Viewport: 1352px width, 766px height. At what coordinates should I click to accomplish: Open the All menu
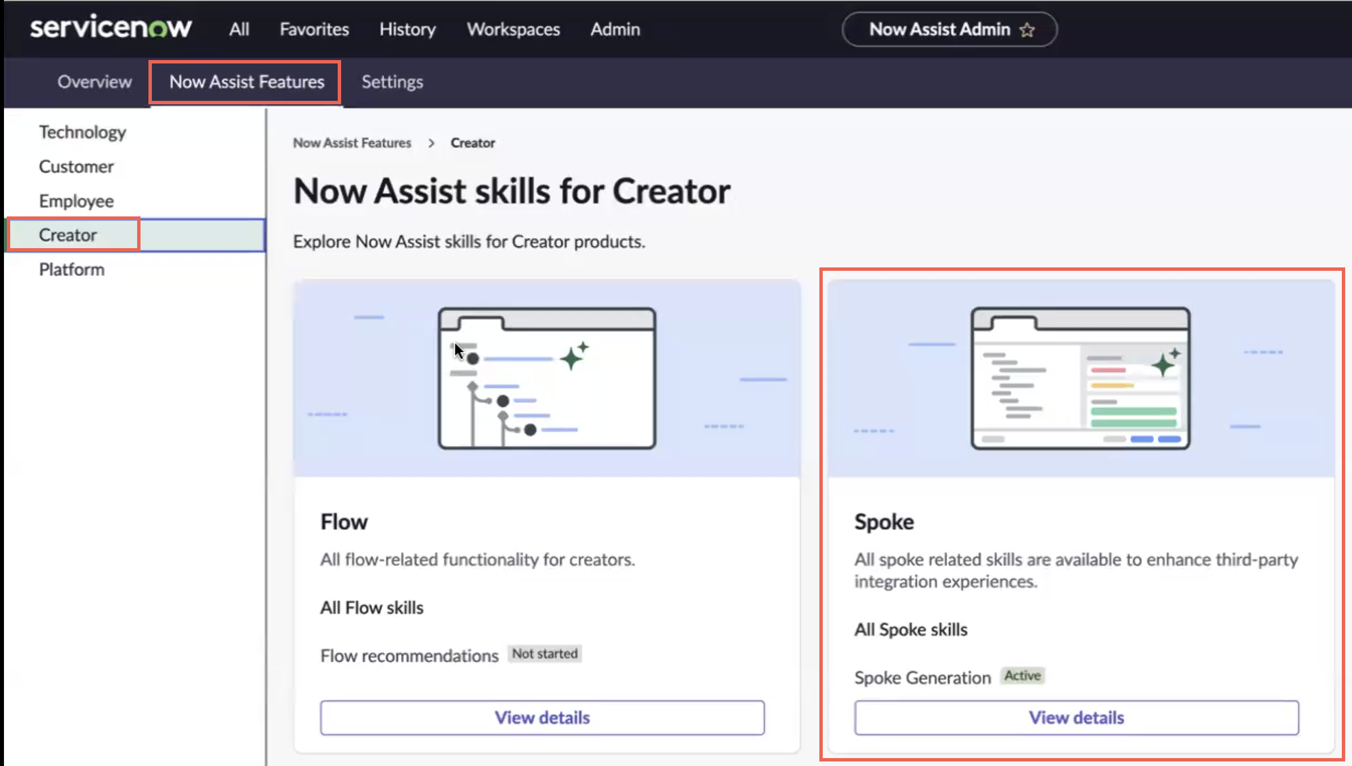(239, 29)
